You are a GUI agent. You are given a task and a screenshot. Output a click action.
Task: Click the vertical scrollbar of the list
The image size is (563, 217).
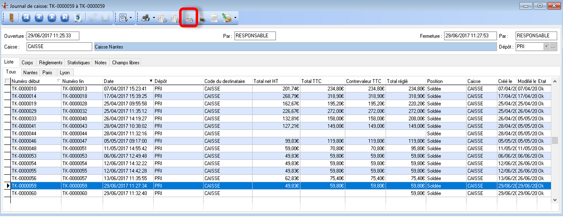[555, 141]
